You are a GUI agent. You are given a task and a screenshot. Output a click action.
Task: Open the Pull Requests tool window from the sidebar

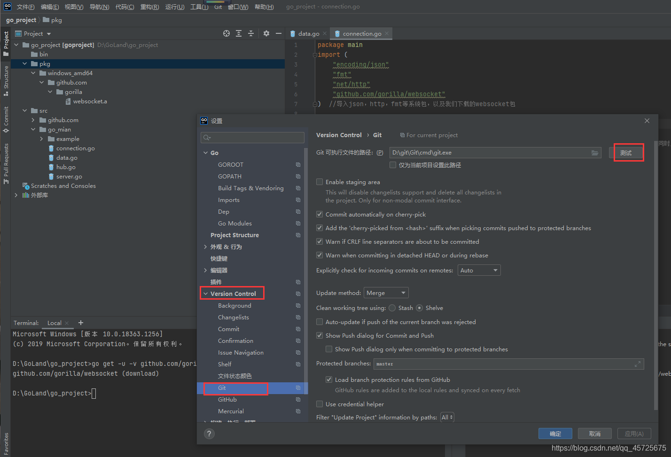coord(6,163)
